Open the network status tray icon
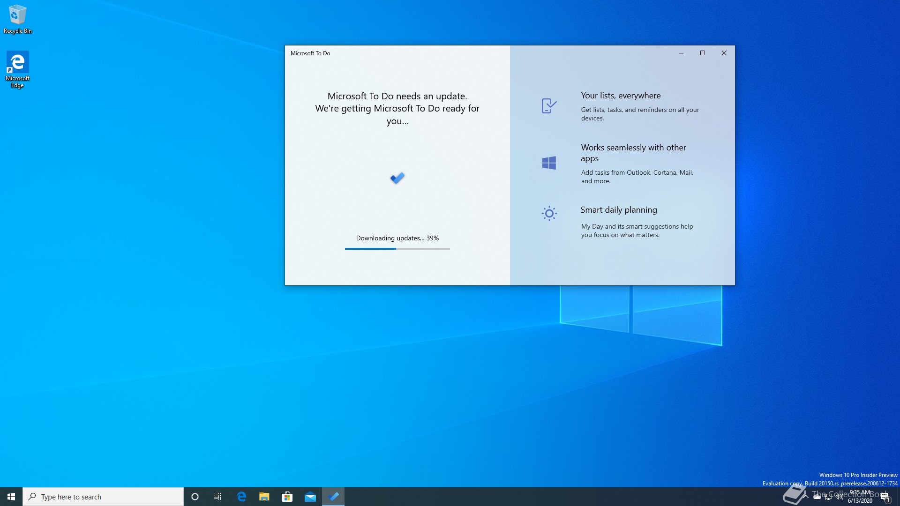 (x=828, y=497)
